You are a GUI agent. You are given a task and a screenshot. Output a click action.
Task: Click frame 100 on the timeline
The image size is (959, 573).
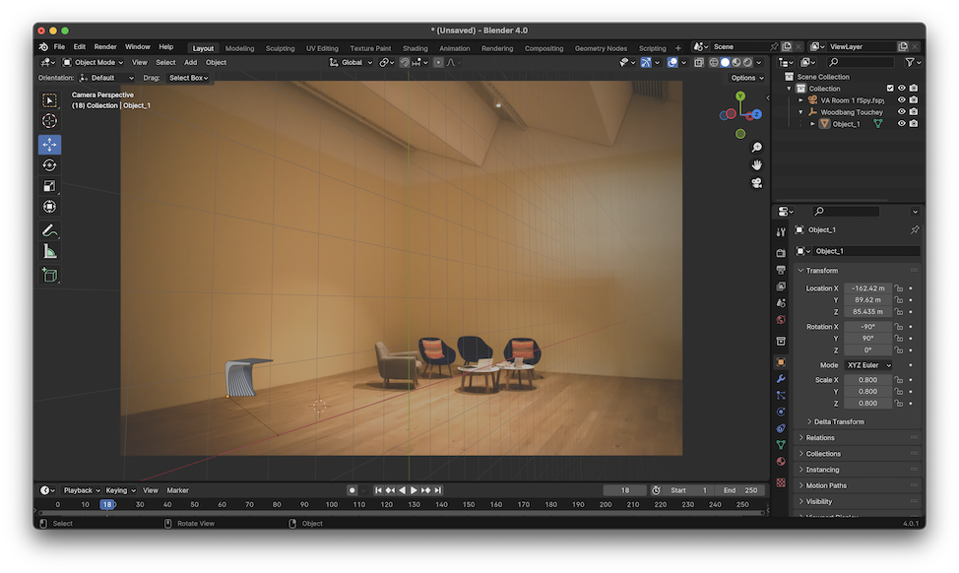click(x=332, y=505)
